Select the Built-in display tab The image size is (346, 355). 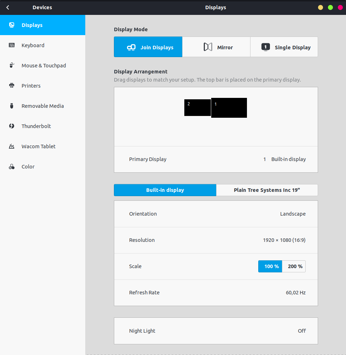click(x=165, y=190)
